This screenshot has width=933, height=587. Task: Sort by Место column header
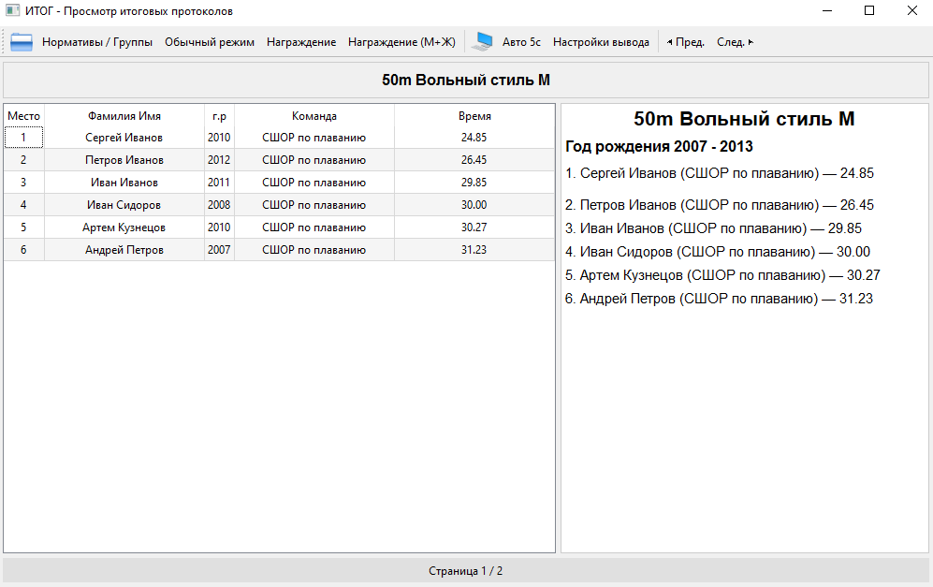(23, 116)
